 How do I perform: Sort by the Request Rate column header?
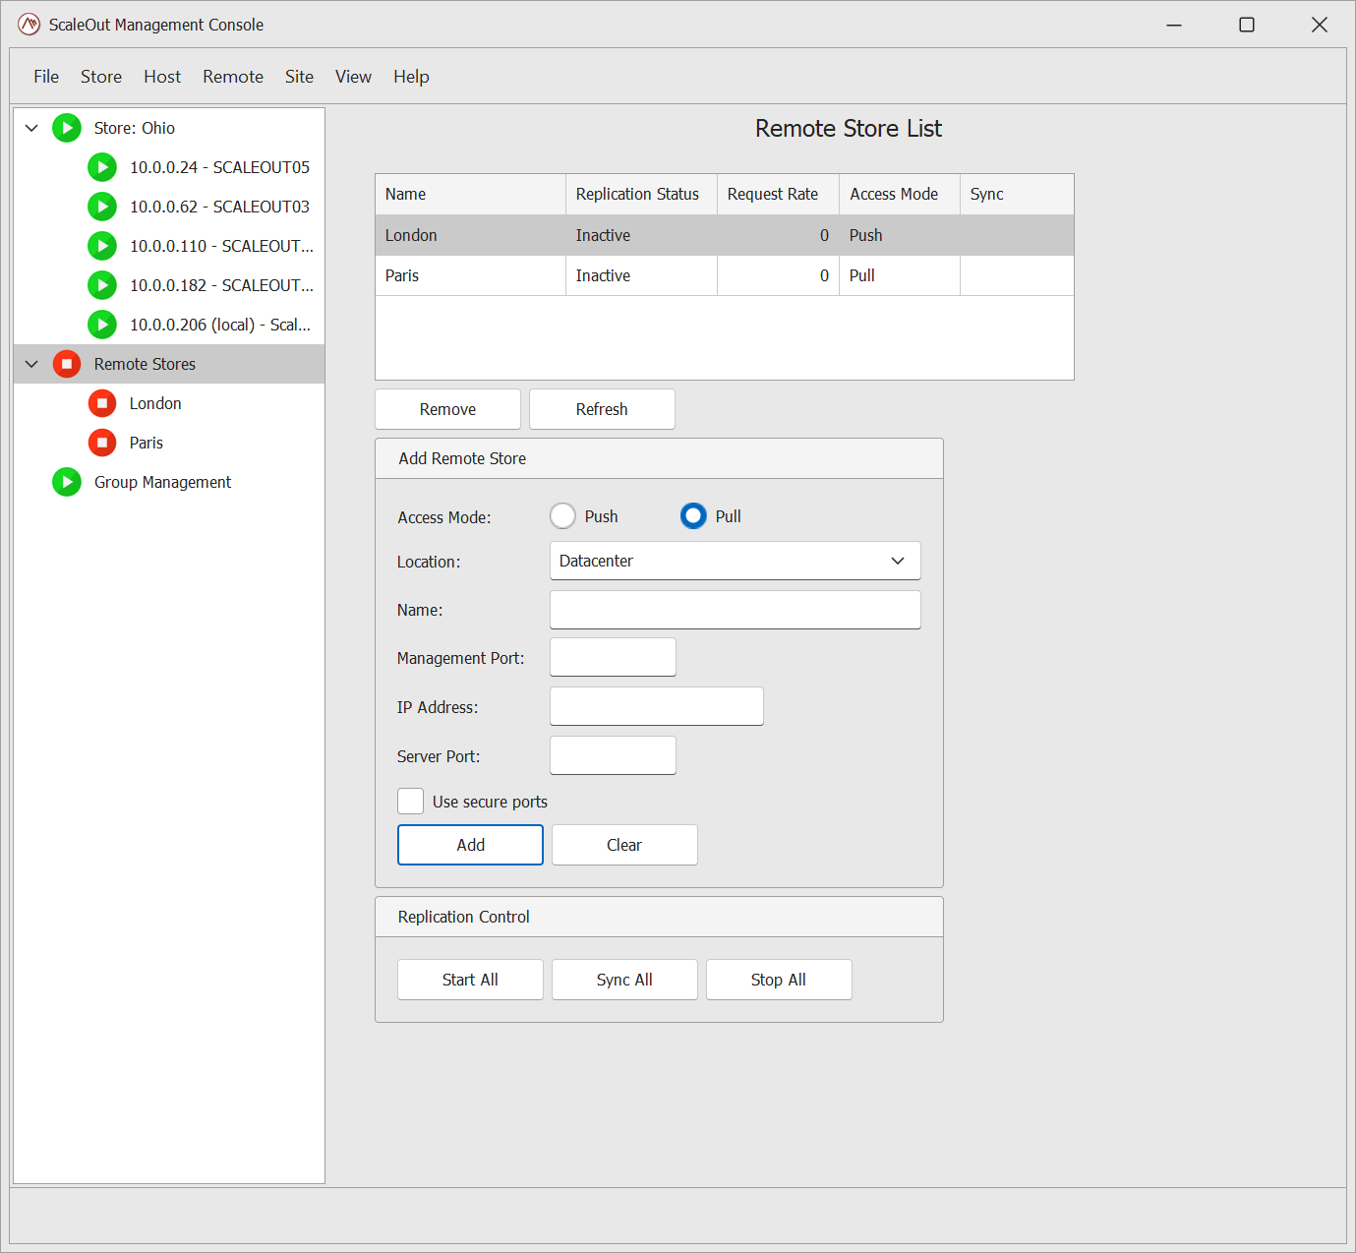[778, 195]
